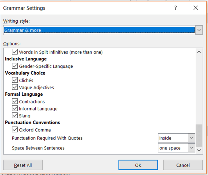Click the Help question mark icon
The height and width of the screenshot is (175, 208).
(175, 8)
